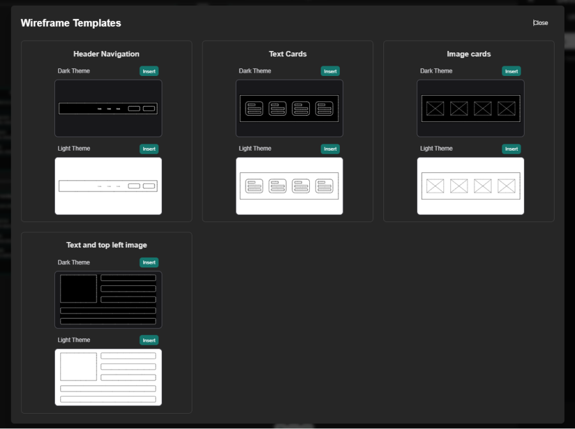Click the Text and top left image dark preview

tap(108, 299)
